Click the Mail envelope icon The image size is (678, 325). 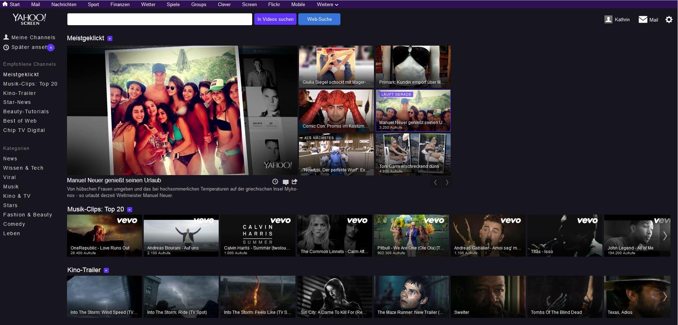click(x=643, y=19)
